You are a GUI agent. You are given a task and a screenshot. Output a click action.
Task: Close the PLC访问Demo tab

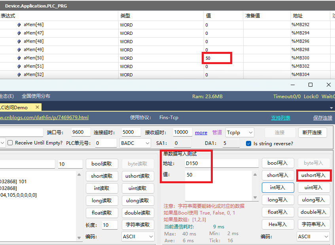38,107
